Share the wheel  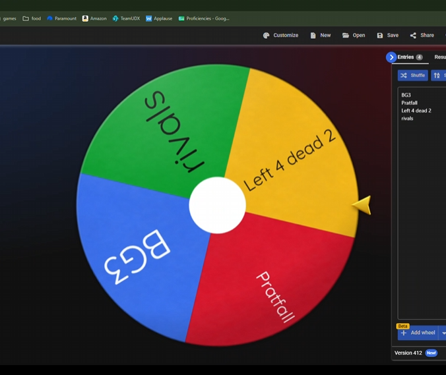click(x=422, y=35)
